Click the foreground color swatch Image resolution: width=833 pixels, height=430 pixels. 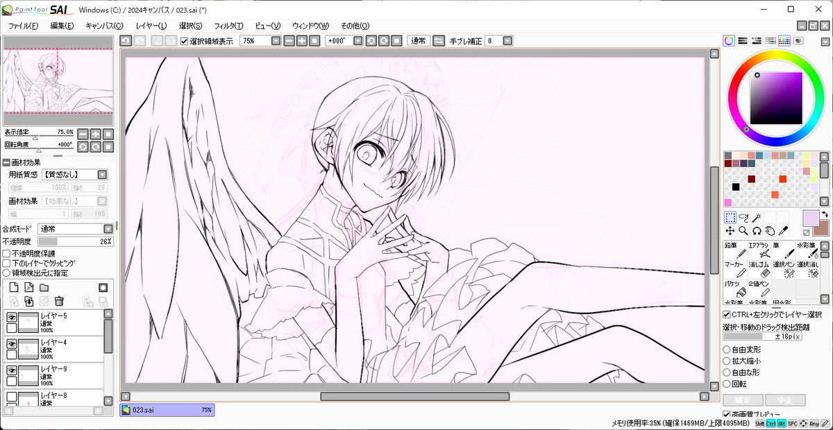coord(810,218)
